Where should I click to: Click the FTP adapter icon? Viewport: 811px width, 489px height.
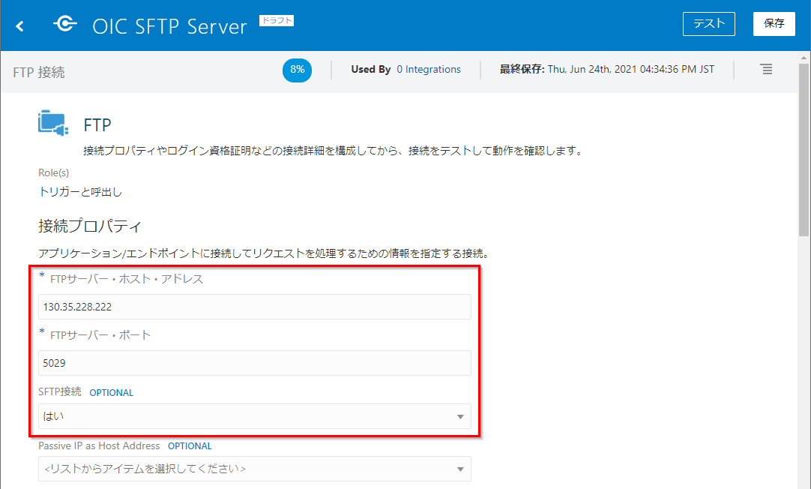pos(53,124)
